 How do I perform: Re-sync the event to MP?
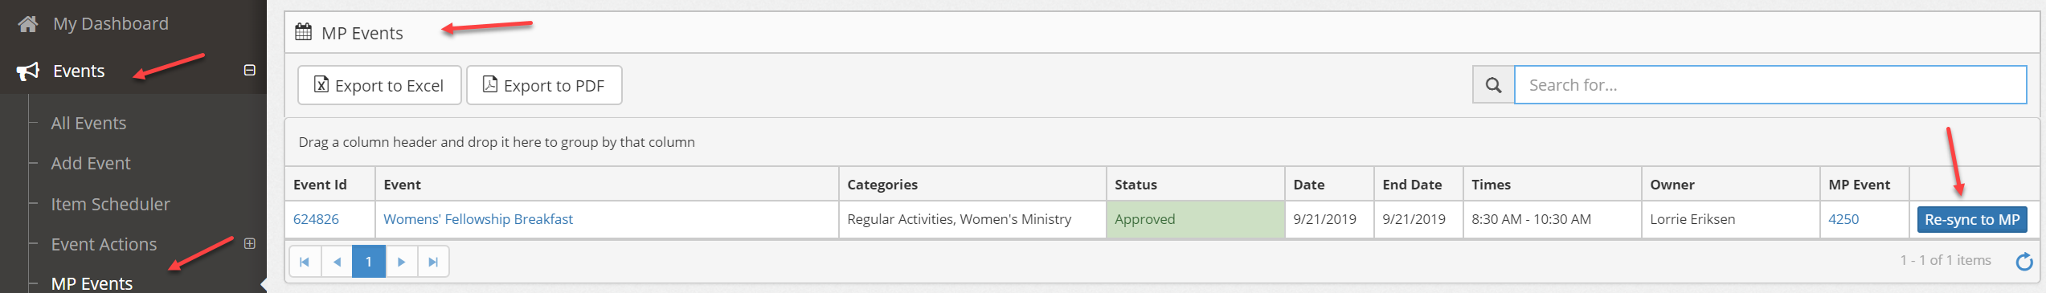pos(1971,219)
